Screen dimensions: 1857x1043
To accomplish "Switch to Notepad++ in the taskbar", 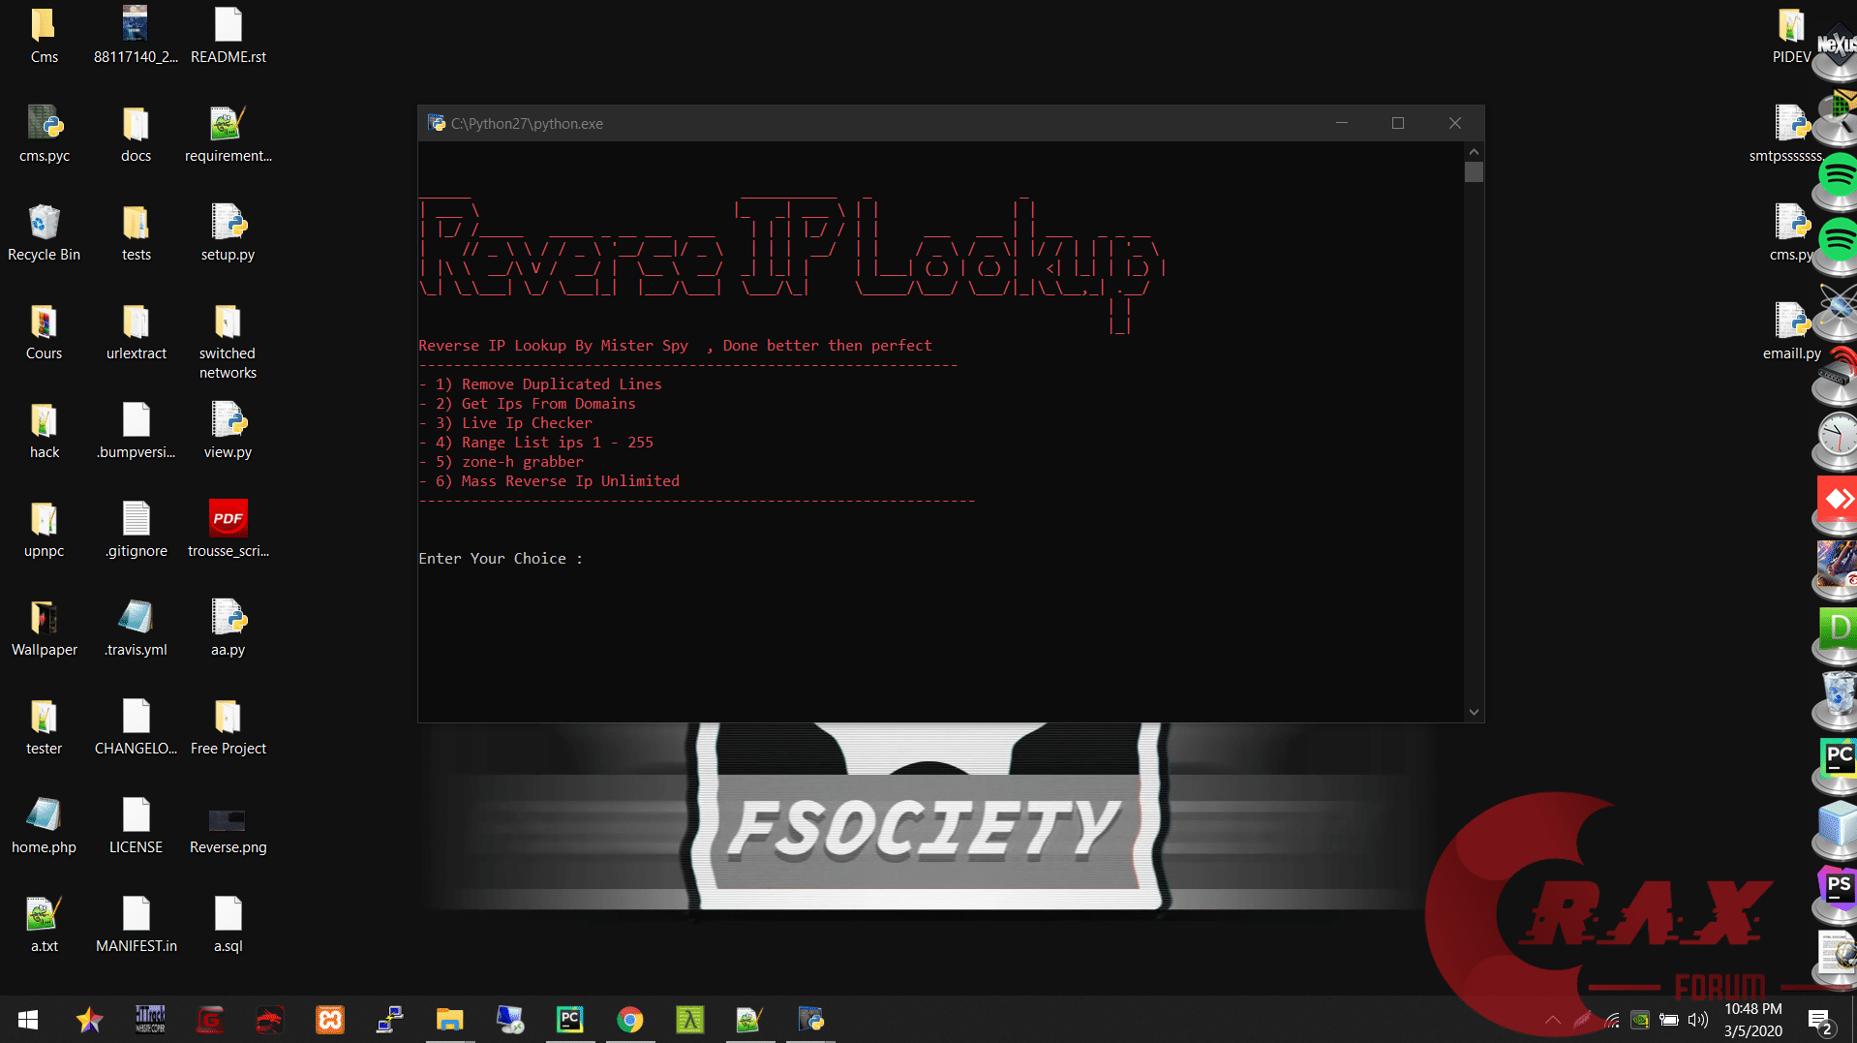I will tap(749, 1019).
